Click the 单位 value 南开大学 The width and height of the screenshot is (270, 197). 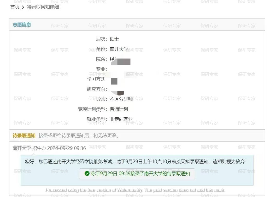[x=119, y=49]
